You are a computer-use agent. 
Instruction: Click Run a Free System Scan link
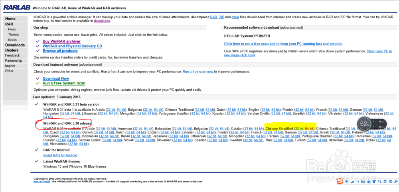[64, 83]
